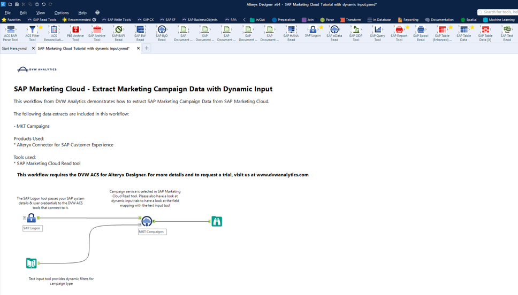Click the DVW Analytics logo on canvas
The height and width of the screenshot is (295, 518).
(37, 69)
